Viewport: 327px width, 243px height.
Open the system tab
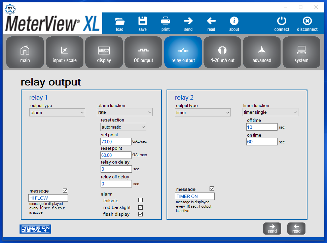301,52
